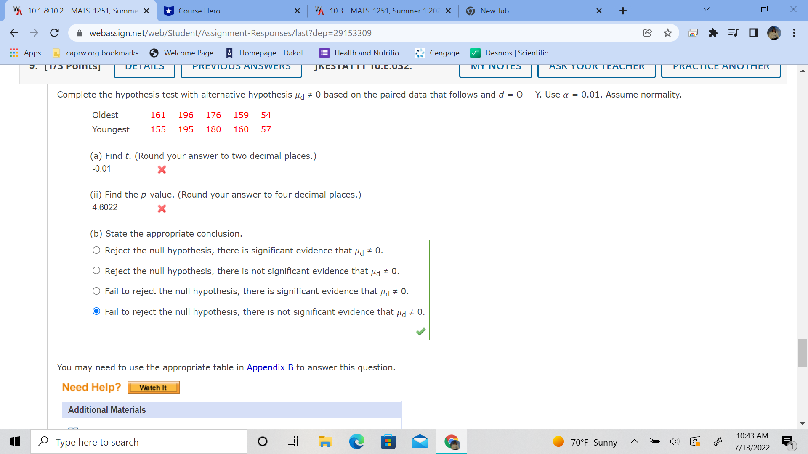Open the Cengage bookmark
Screen dimensions: 808x454
pos(444,53)
